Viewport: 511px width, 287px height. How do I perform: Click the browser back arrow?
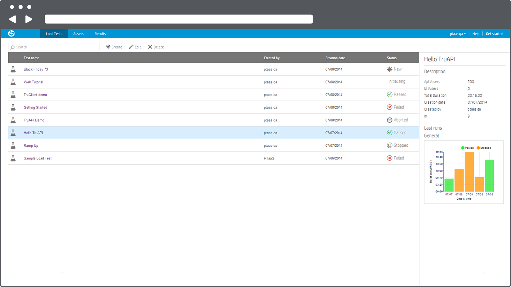pos(12,19)
